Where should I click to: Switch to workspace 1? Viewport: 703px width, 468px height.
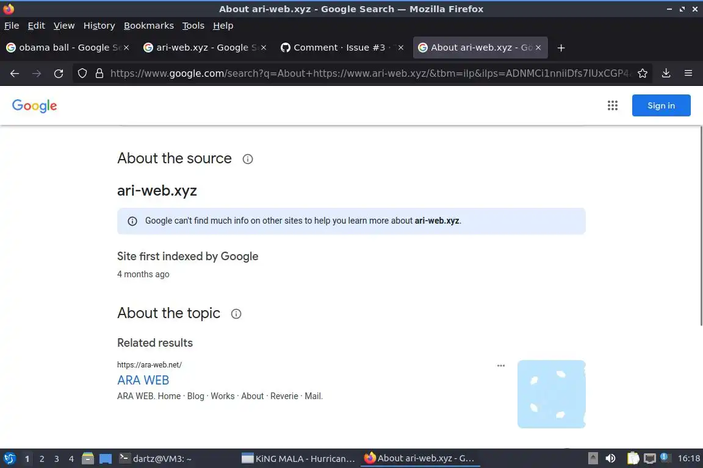click(x=27, y=459)
